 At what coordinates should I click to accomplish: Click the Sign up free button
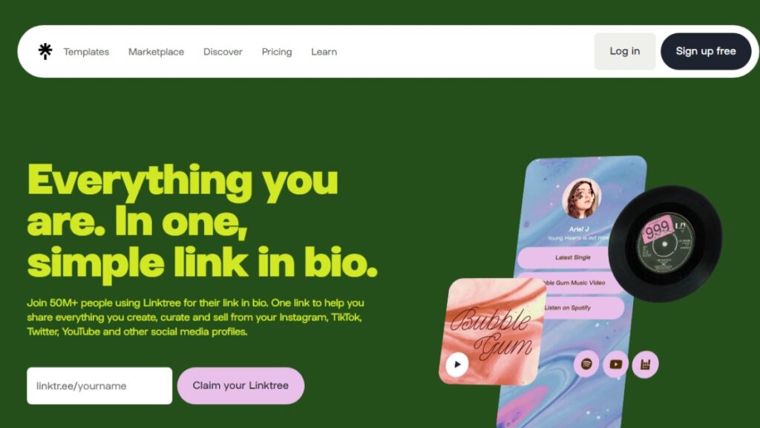click(x=706, y=51)
